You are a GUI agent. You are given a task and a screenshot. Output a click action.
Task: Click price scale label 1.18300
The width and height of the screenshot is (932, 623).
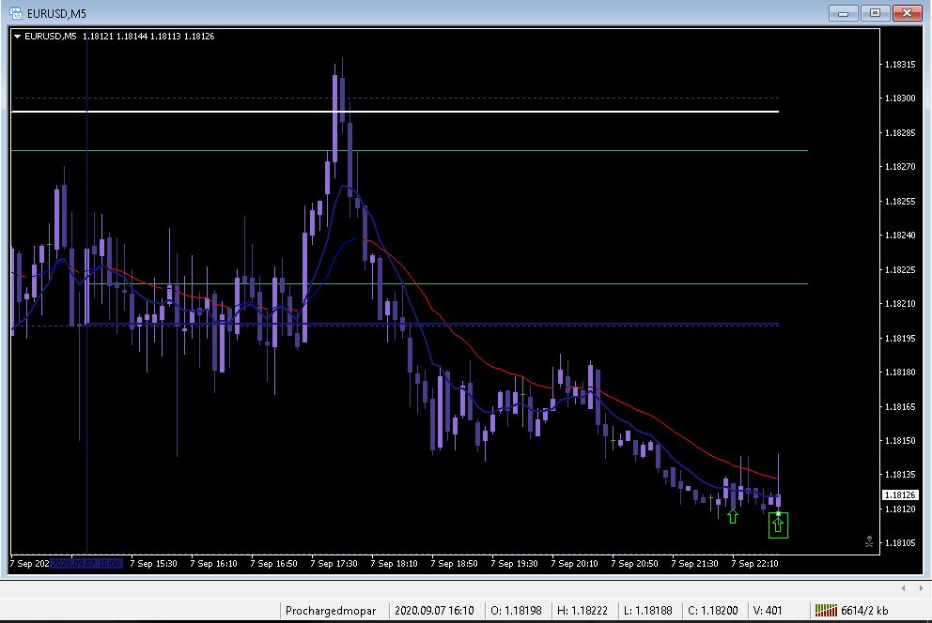coord(900,98)
